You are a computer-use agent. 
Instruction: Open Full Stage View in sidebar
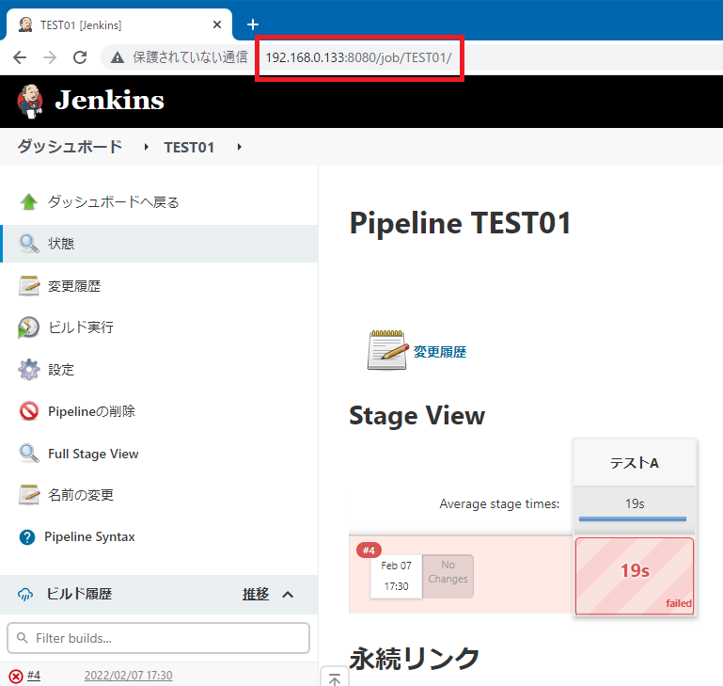coord(93,454)
